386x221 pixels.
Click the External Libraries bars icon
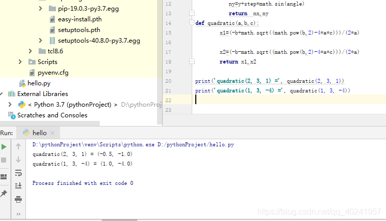click(12, 94)
